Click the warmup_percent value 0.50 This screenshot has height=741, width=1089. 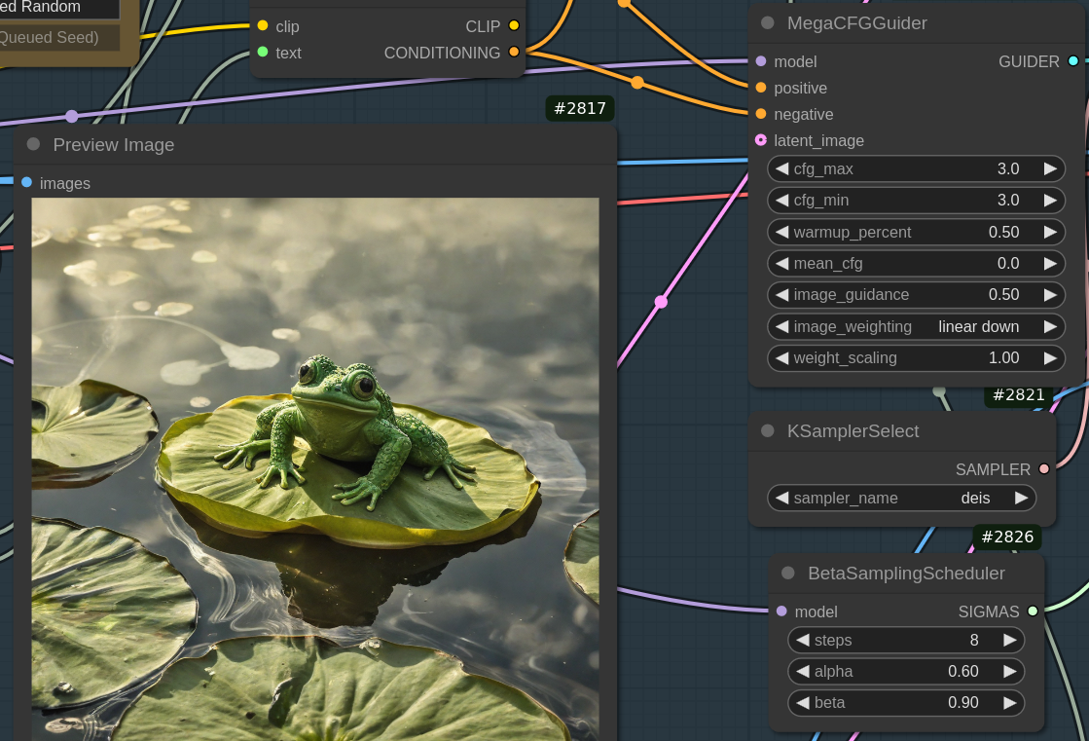1004,232
